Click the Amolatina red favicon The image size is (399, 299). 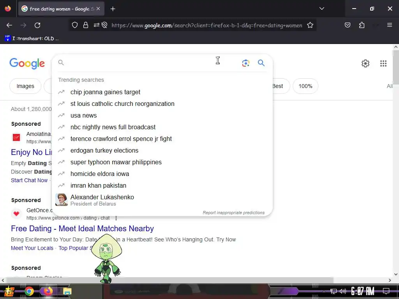point(16,137)
